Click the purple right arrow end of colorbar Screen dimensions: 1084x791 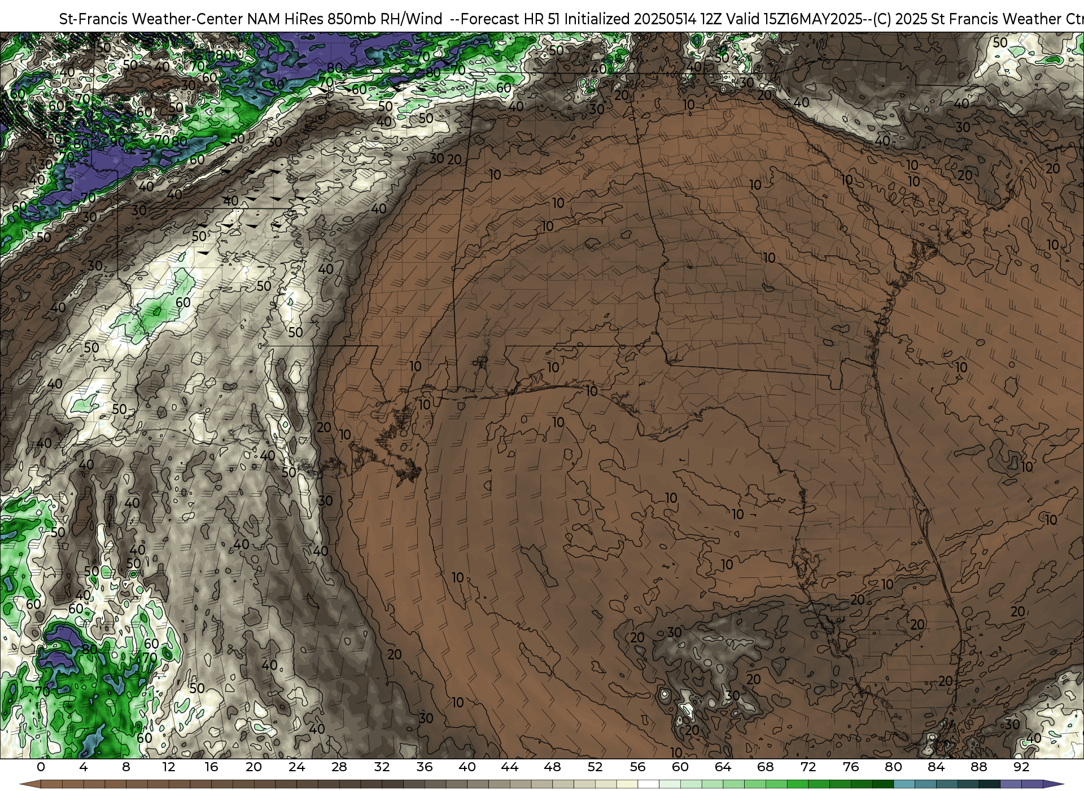click(x=1054, y=784)
